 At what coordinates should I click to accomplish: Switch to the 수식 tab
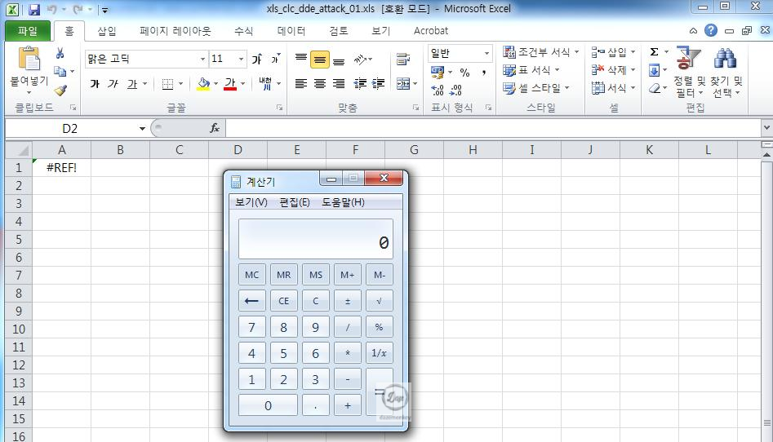pos(243,31)
